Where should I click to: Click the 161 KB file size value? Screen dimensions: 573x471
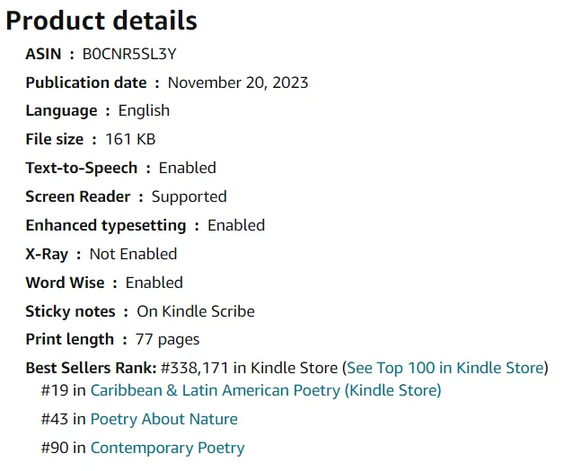pos(130,139)
